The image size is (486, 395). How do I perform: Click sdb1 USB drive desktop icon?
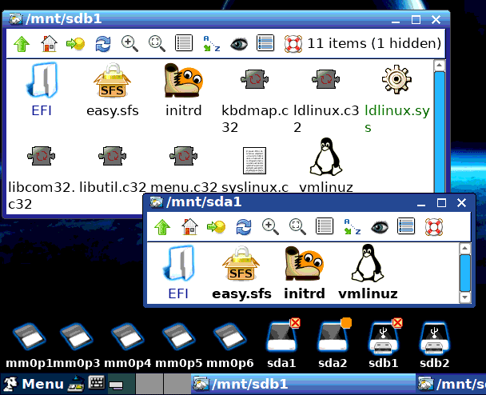384,344
